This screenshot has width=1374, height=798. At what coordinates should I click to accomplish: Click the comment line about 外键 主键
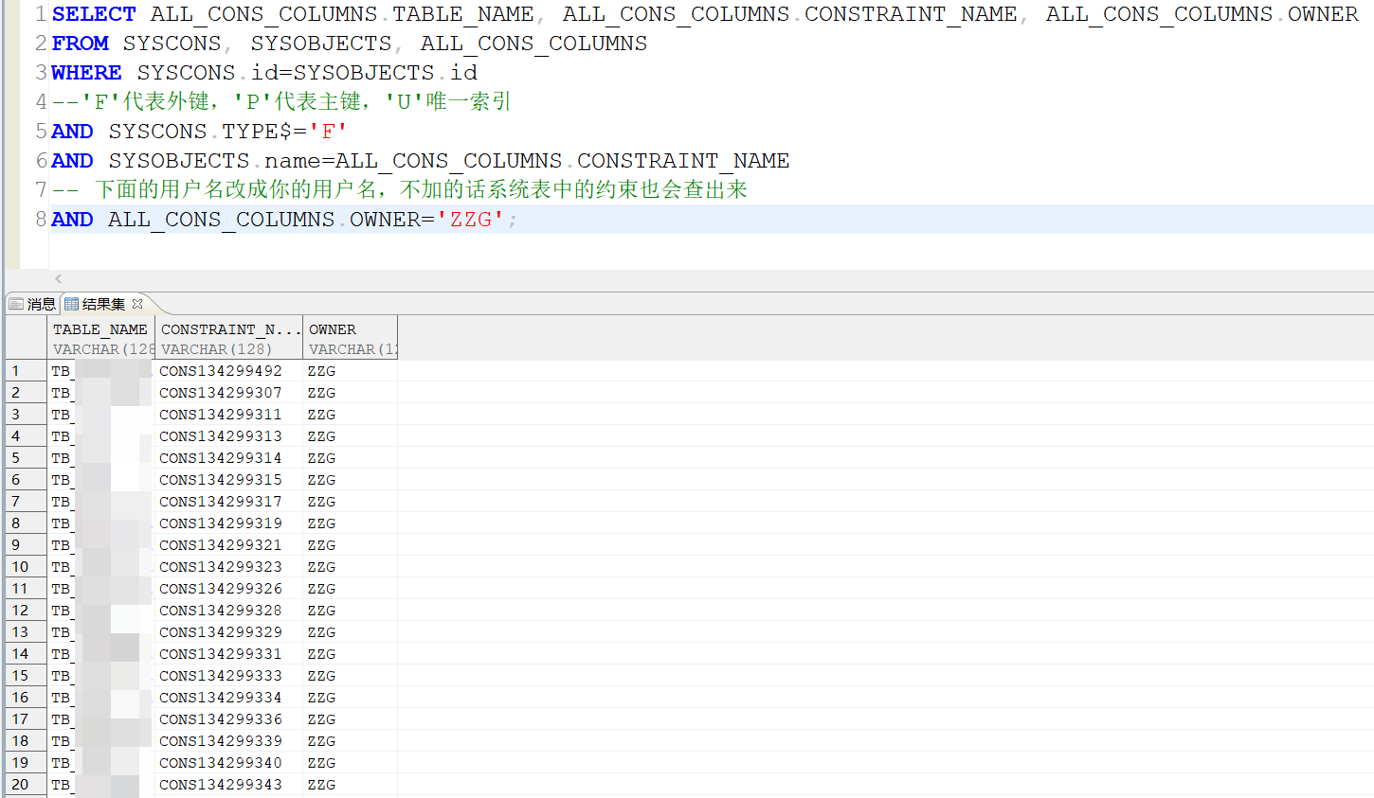tap(281, 102)
